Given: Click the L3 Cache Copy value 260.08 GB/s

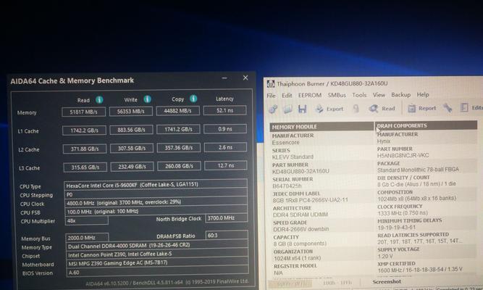Looking at the screenshot, I should (179, 166).
